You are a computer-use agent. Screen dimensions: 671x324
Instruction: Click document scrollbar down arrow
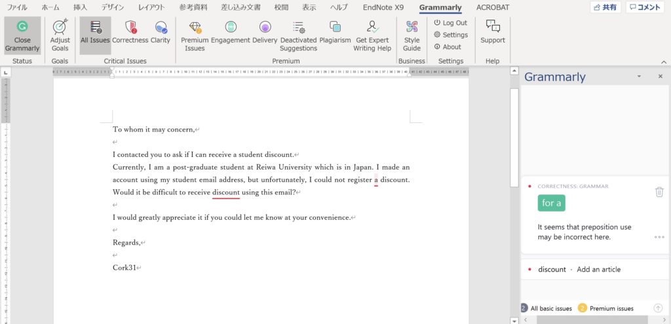(x=514, y=320)
